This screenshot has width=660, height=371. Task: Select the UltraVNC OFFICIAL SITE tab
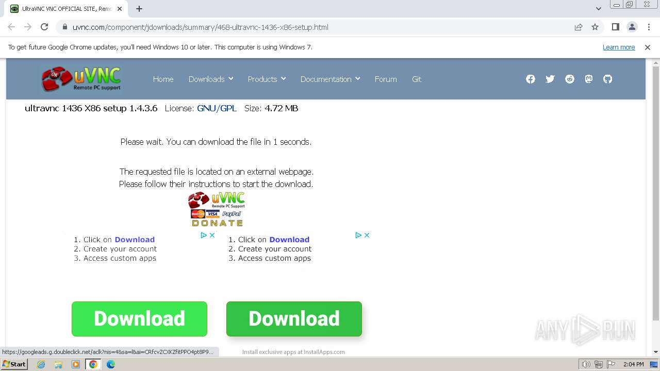[66, 9]
